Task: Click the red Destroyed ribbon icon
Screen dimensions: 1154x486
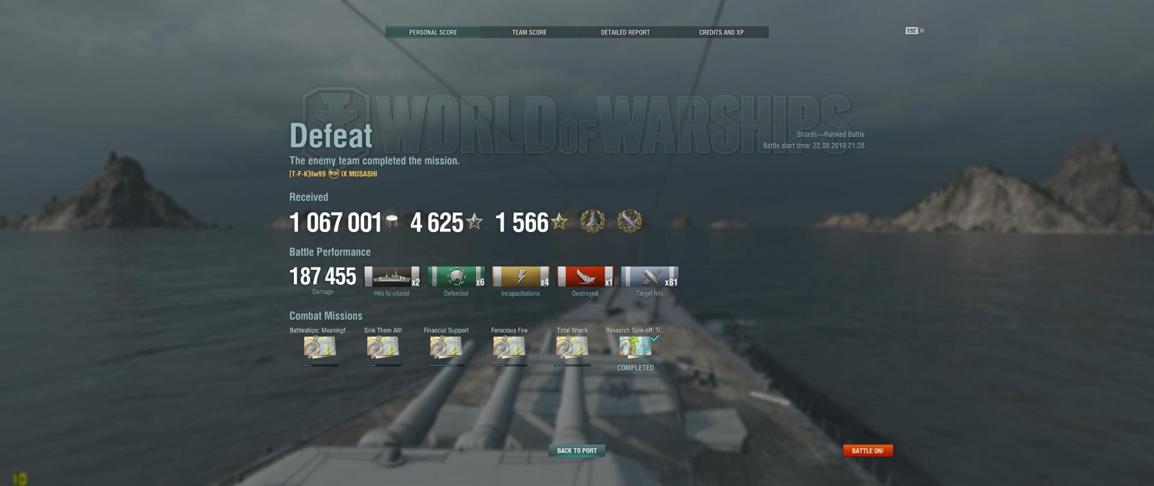Action: coord(585,277)
